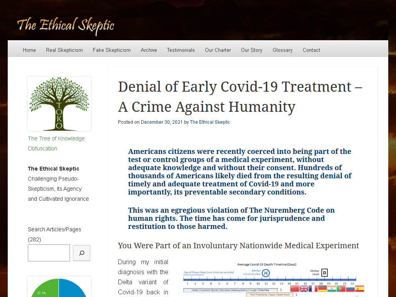Open The Tree of Knowledge Obfuscation link
The height and width of the screenshot is (297, 396).
[56, 143]
